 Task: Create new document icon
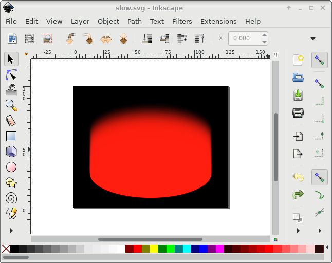[x=298, y=60]
